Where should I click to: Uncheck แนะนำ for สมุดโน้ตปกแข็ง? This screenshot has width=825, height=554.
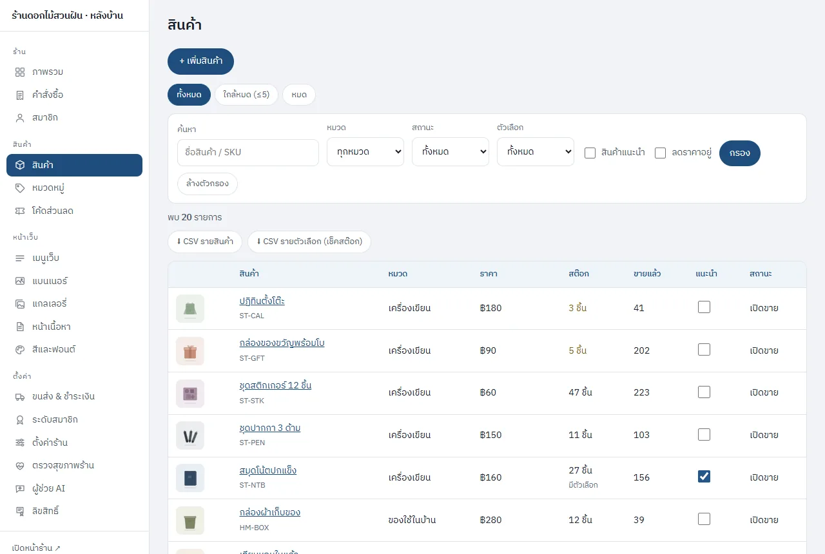coord(704,477)
